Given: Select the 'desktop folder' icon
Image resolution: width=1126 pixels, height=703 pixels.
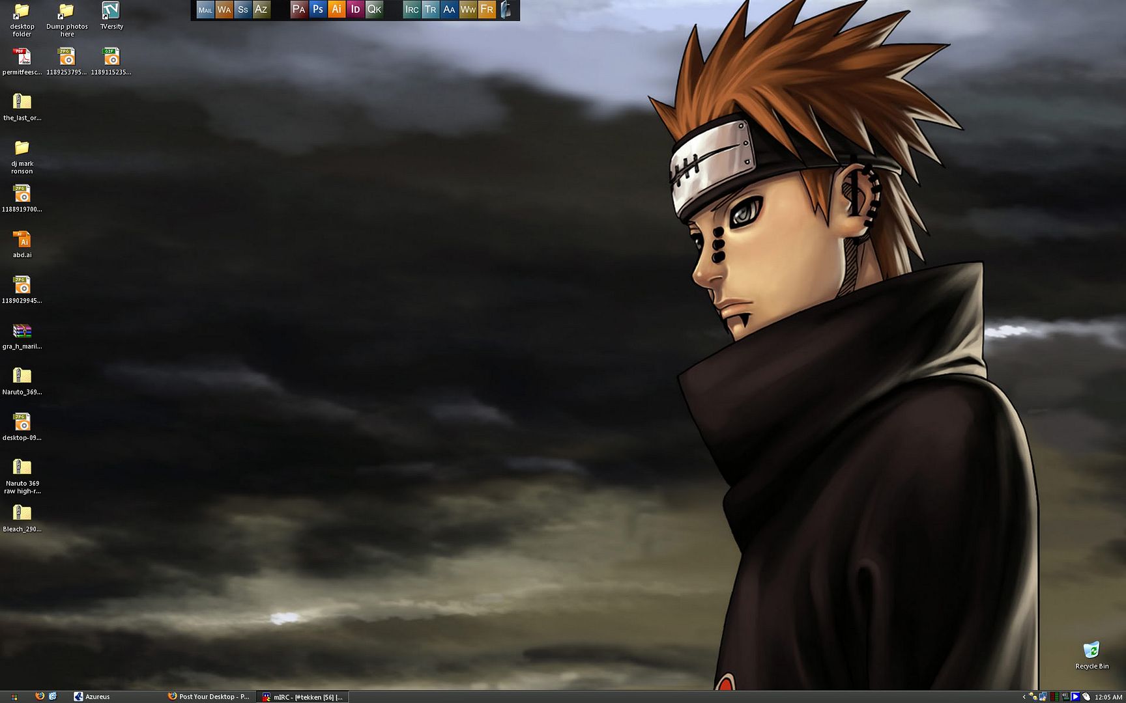Looking at the screenshot, I should [22, 20].
